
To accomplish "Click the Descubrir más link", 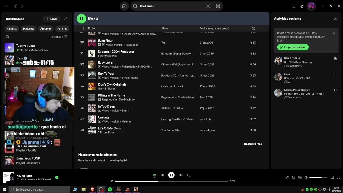I will click(x=253, y=144).
